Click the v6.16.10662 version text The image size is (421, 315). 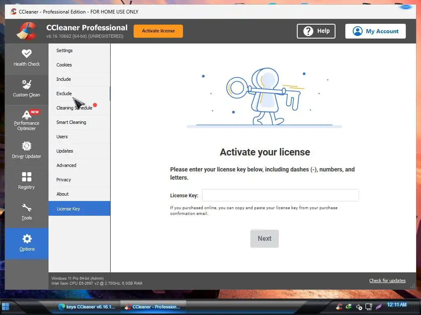pos(85,36)
